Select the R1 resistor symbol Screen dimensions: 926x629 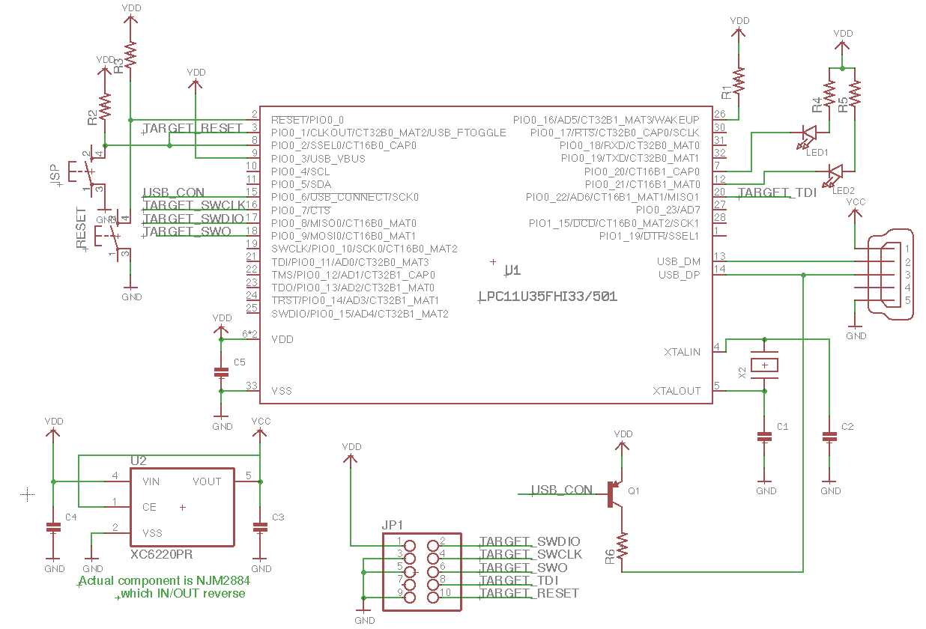point(739,80)
